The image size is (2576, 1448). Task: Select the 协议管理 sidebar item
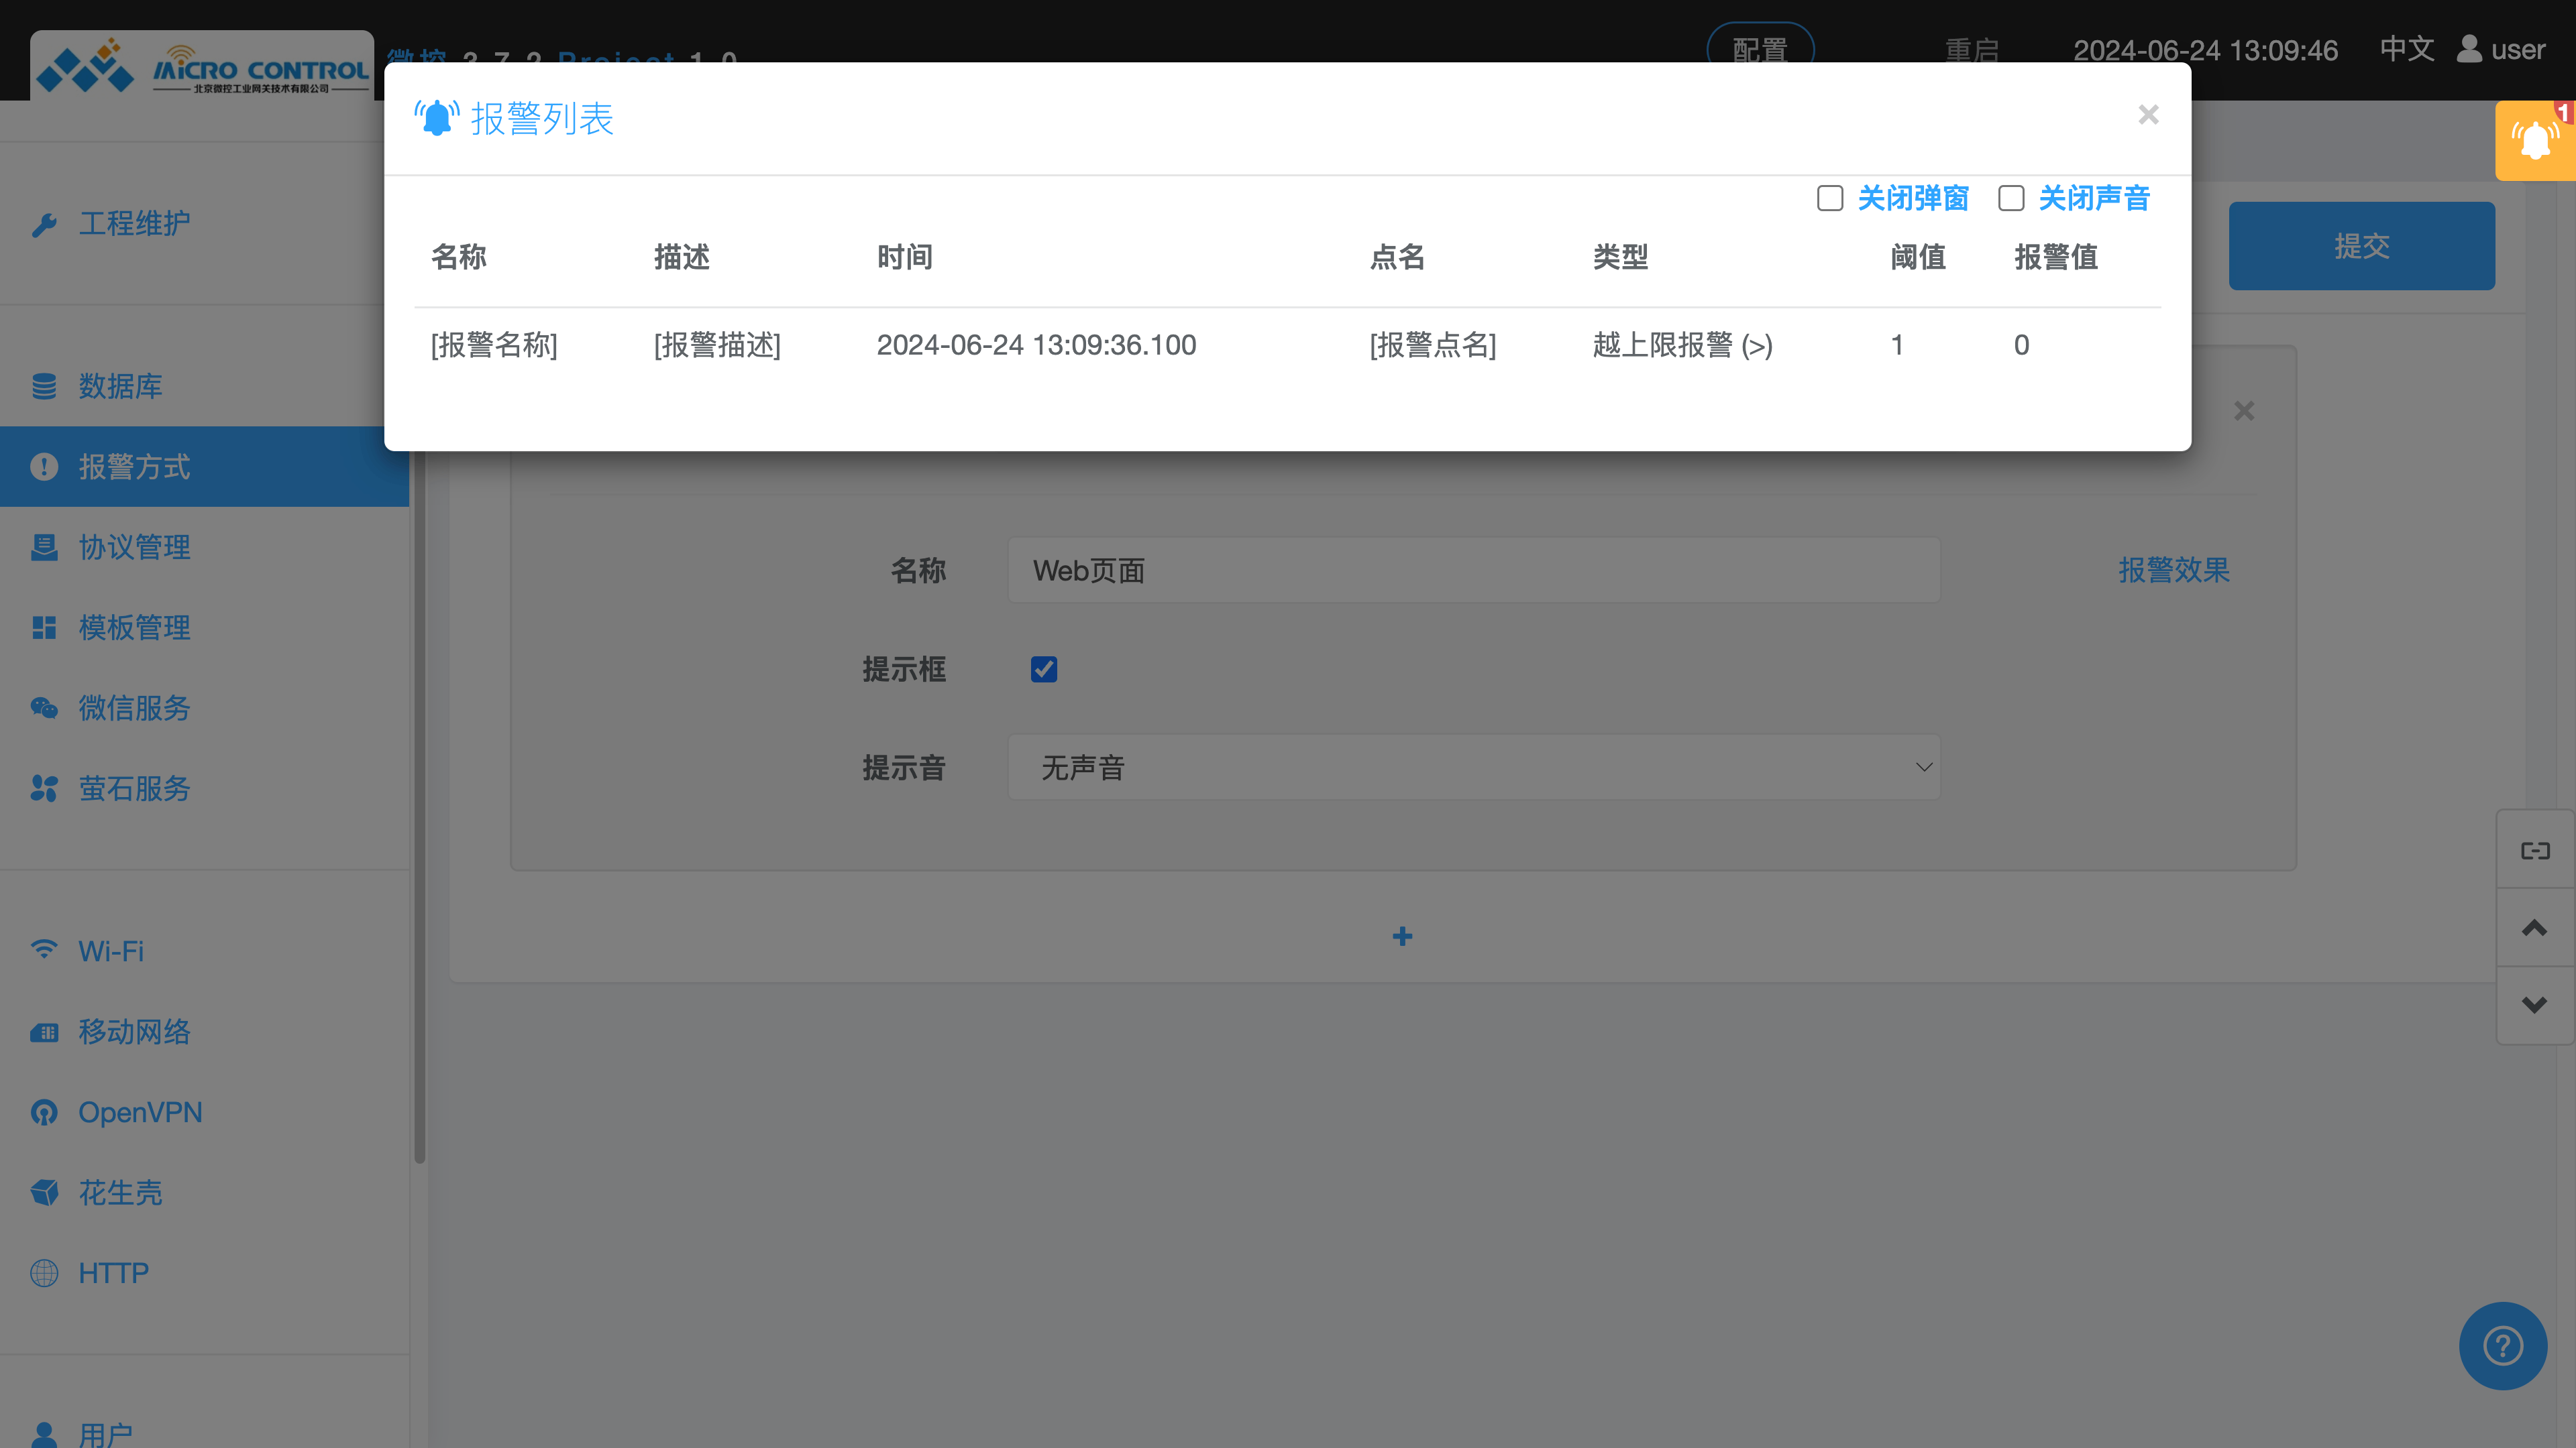click(134, 548)
